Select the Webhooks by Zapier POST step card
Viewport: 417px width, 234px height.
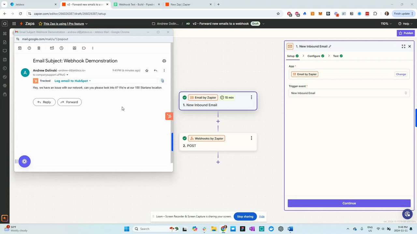[x=218, y=142]
